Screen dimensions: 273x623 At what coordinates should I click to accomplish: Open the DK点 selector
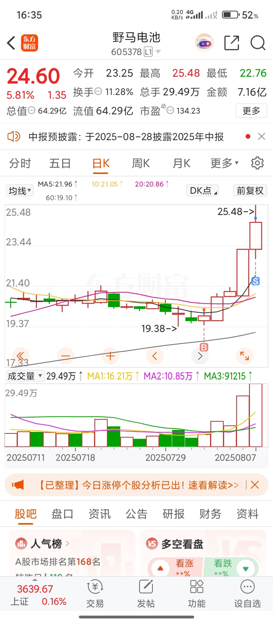203,190
